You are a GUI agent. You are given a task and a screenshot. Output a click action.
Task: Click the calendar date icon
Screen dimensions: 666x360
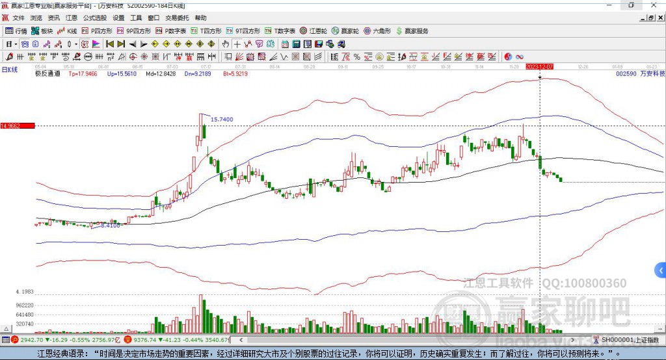(285, 44)
